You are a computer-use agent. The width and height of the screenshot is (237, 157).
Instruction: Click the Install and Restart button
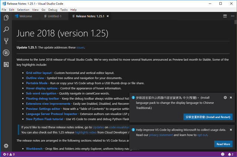[208, 117]
